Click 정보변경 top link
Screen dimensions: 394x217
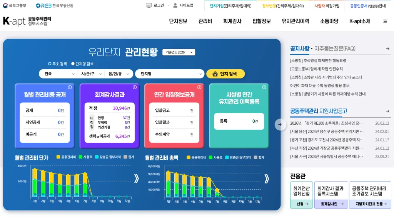pos(283,6)
